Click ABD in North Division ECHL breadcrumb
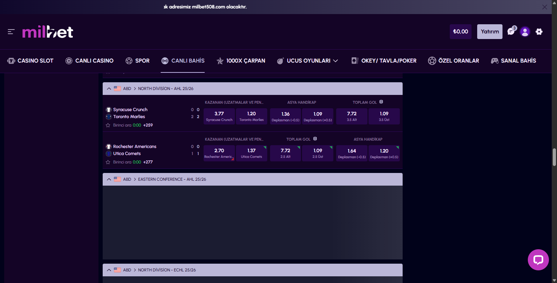Image resolution: width=557 pixels, height=283 pixels. pos(127,270)
